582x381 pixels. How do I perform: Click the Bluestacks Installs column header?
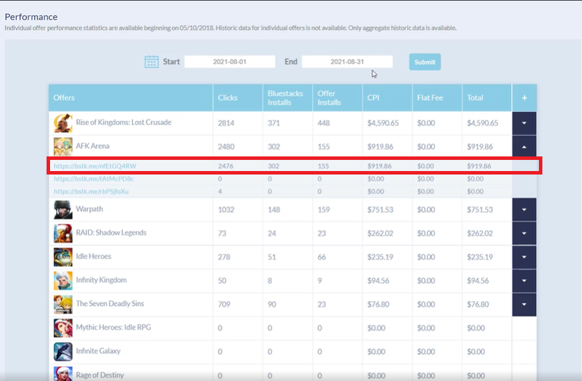288,98
